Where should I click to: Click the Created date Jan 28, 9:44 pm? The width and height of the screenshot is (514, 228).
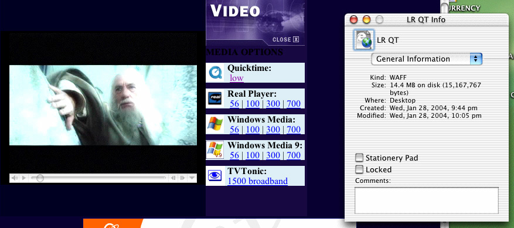pos(433,108)
